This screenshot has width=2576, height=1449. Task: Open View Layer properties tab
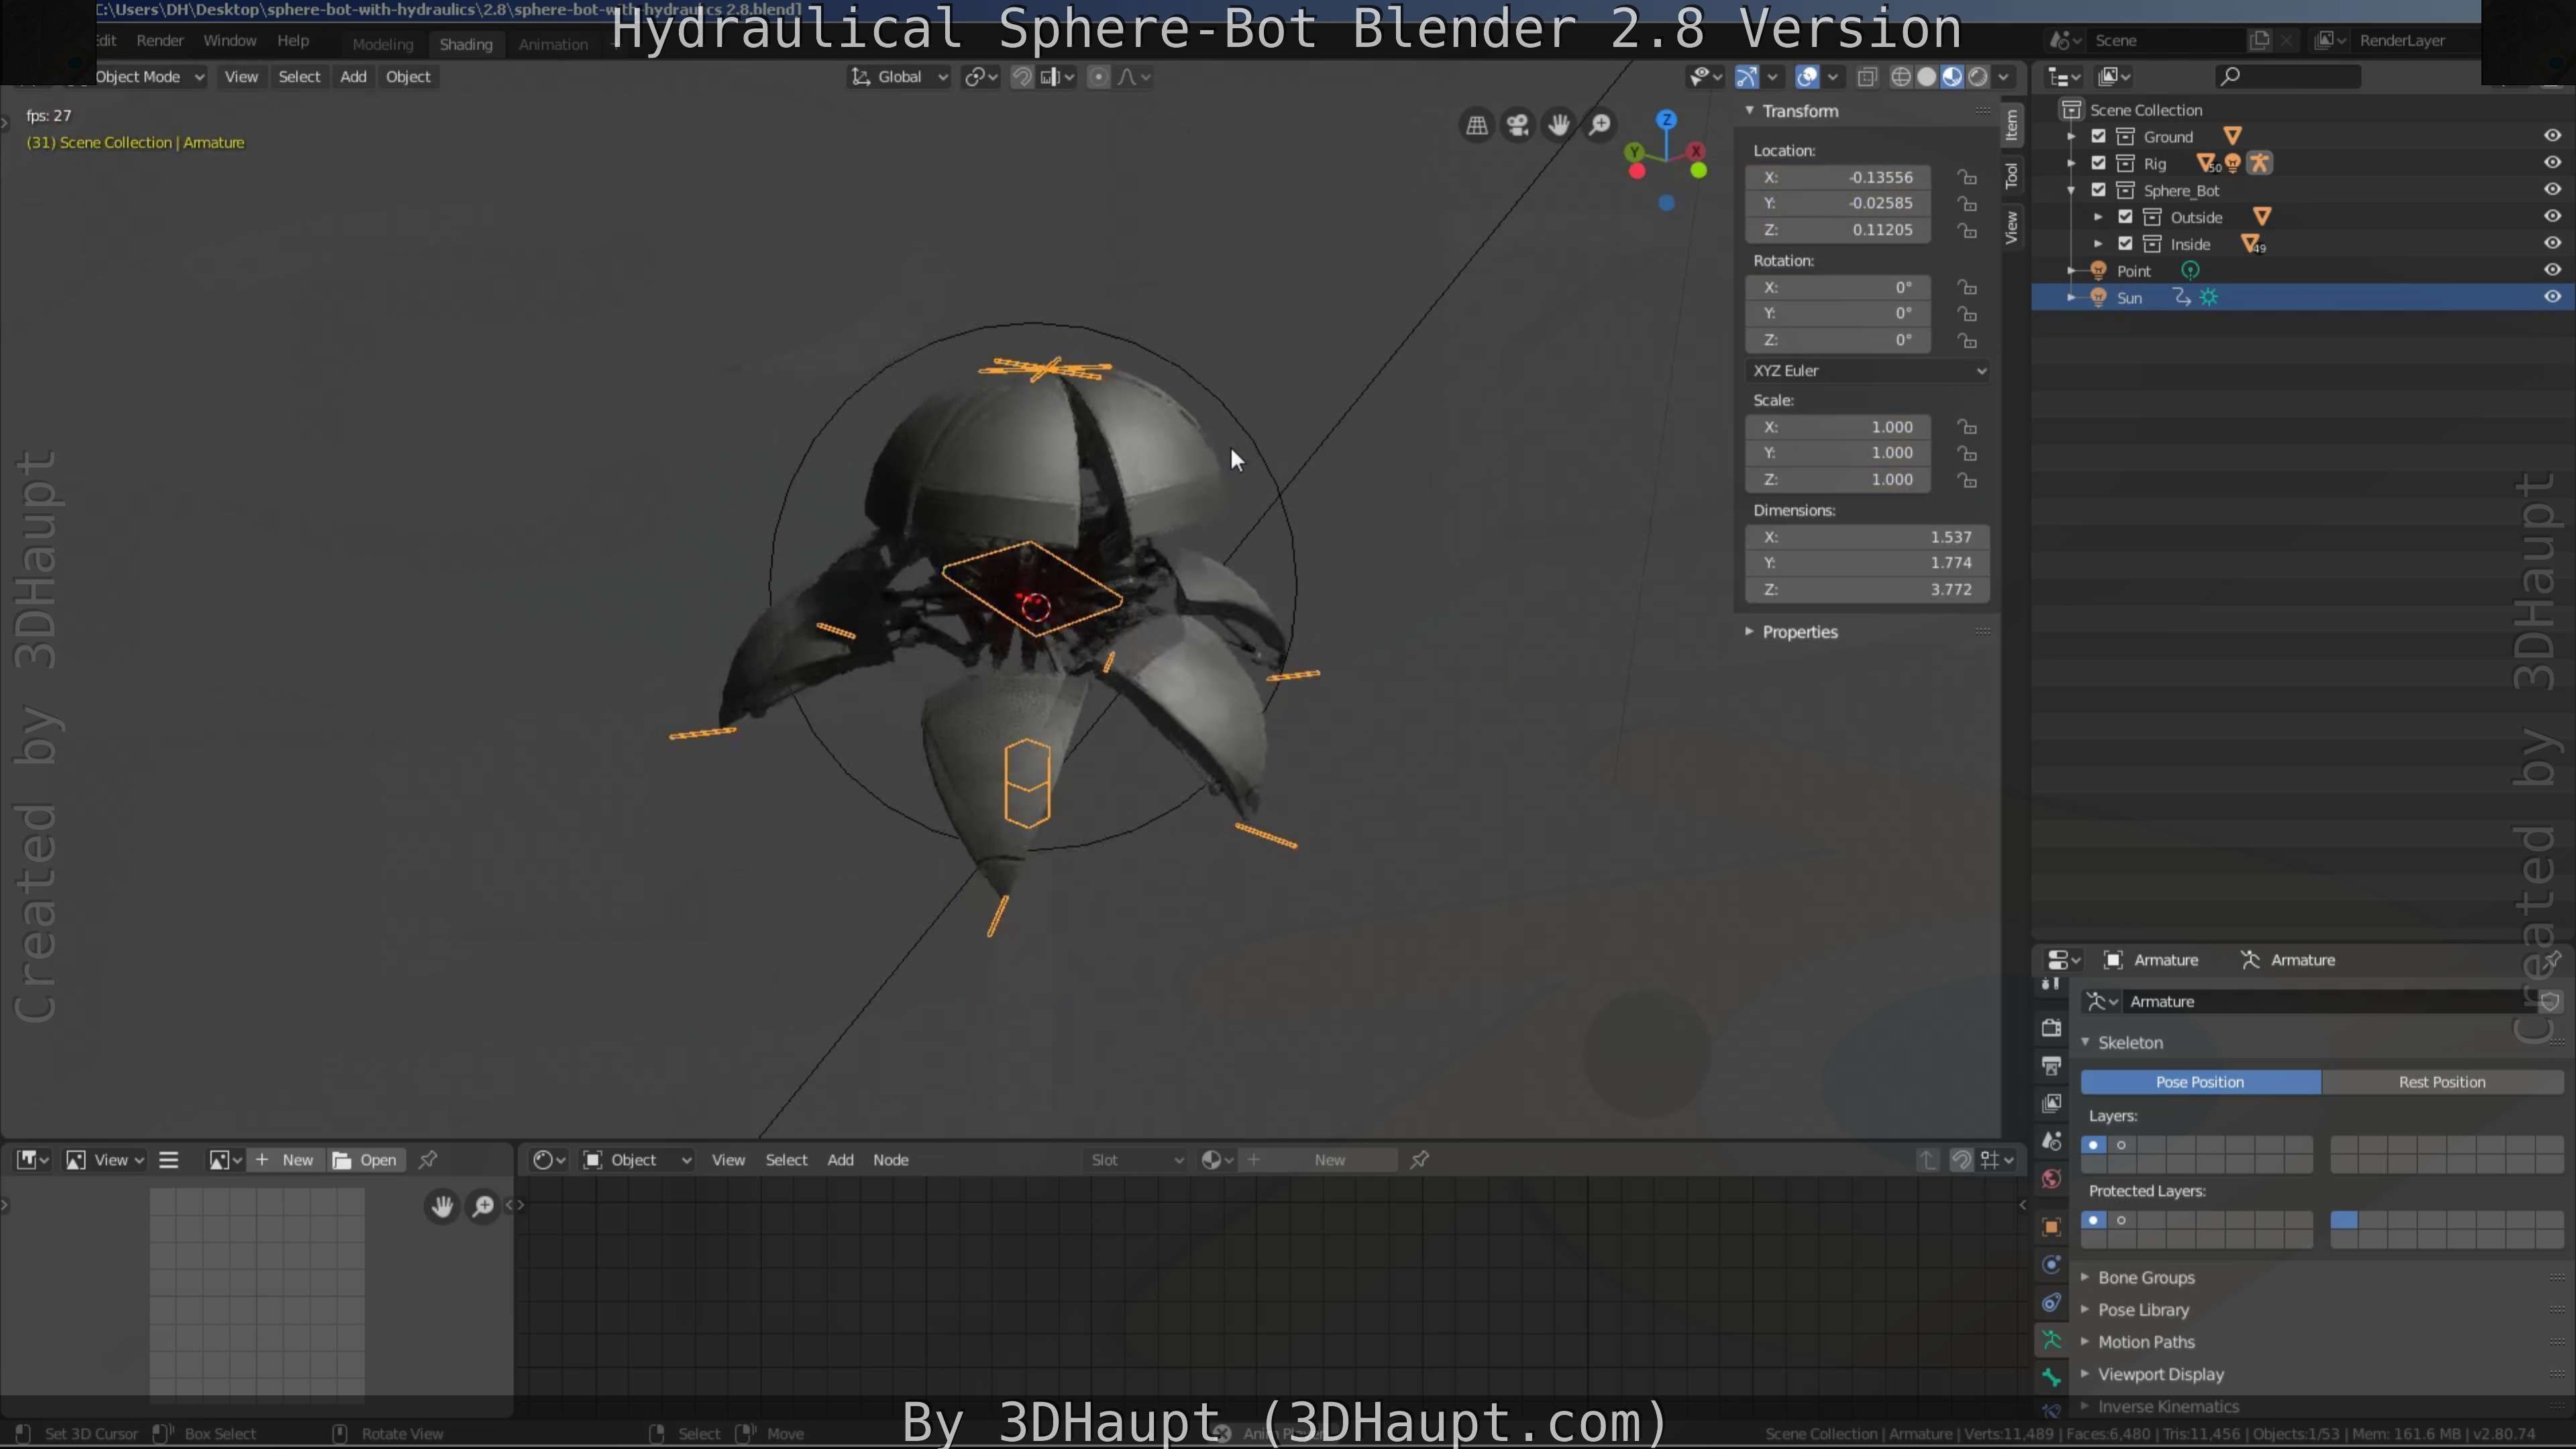coord(2051,1103)
